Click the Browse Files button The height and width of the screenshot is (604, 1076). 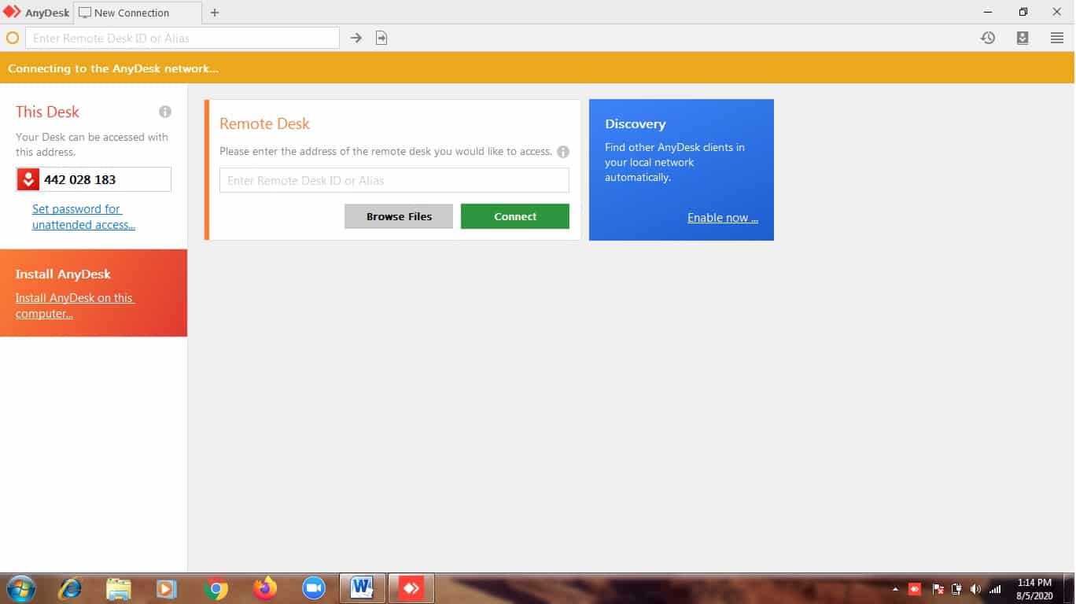point(399,216)
